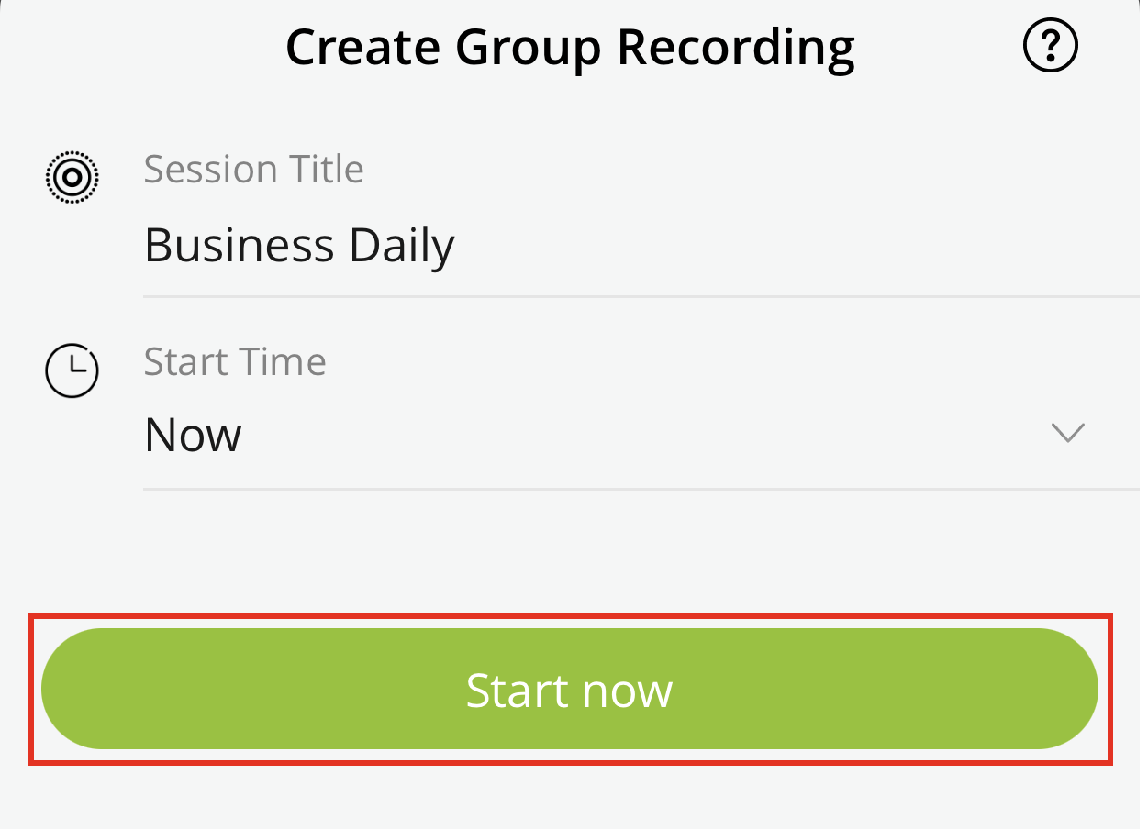1148x829 pixels.
Task: Start the Business Daily recording now
Action: [x=569, y=689]
